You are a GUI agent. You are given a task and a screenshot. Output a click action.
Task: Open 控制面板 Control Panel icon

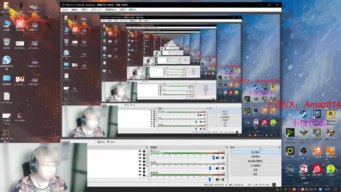click(x=7, y=80)
